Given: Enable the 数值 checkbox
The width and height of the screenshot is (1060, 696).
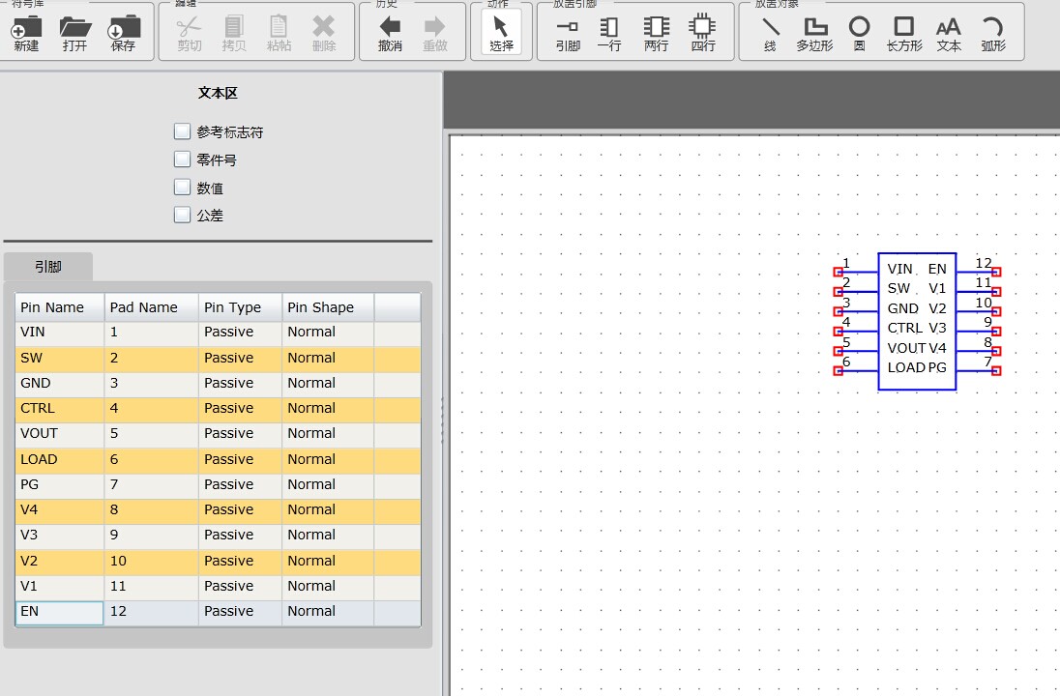Looking at the screenshot, I should 182,188.
